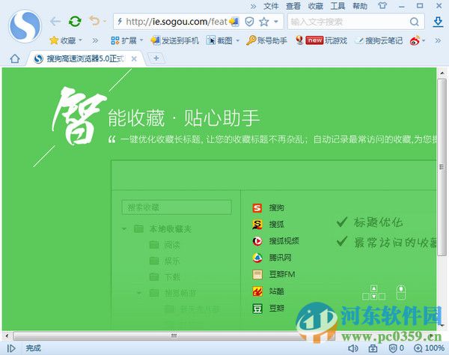Image resolution: width=449 pixels, height=355 pixels.
Task: Click scroll-up arrow on vertical scrollbar
Action: tap(442, 73)
